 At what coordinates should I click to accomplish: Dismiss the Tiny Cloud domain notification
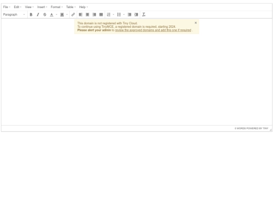coord(196,23)
